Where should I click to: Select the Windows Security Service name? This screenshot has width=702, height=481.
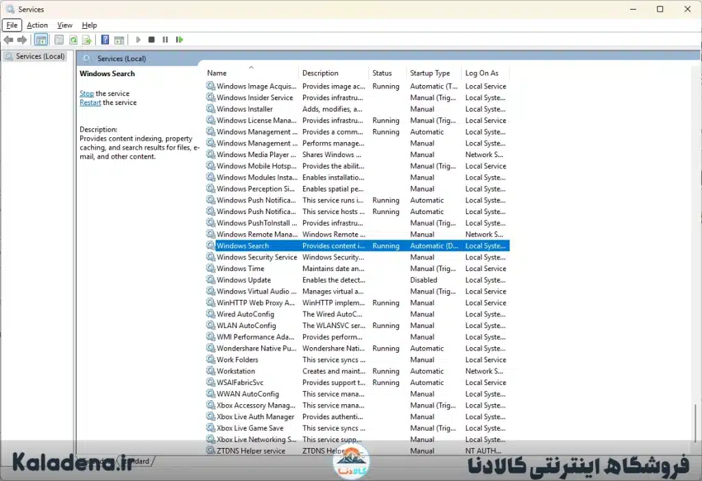coord(257,257)
